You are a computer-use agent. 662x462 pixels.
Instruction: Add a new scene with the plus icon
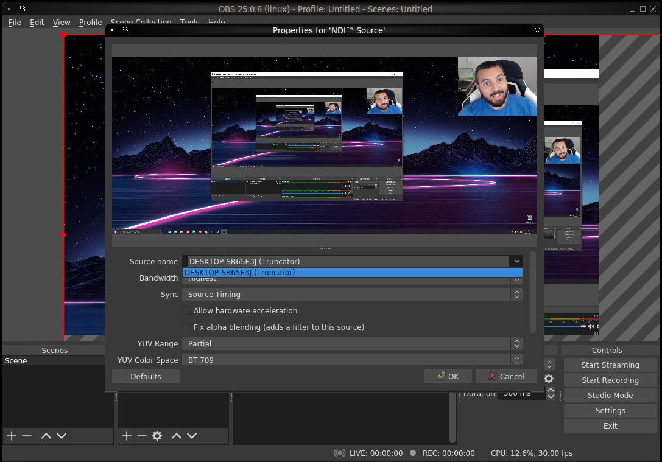tap(11, 436)
